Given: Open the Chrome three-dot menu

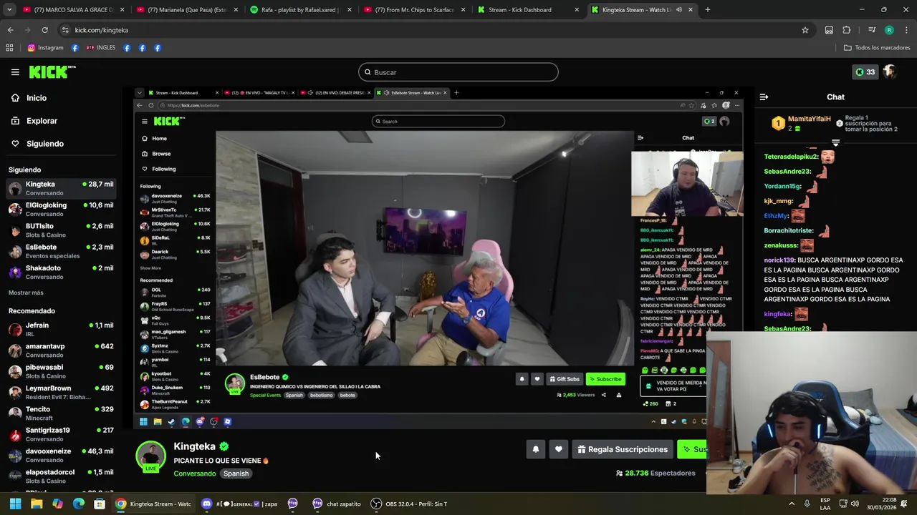Looking at the screenshot, I should click(x=906, y=30).
